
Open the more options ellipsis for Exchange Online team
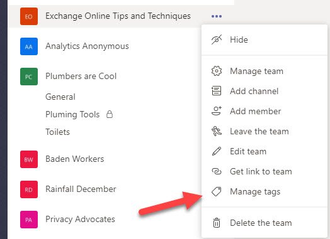pyautogui.click(x=217, y=16)
